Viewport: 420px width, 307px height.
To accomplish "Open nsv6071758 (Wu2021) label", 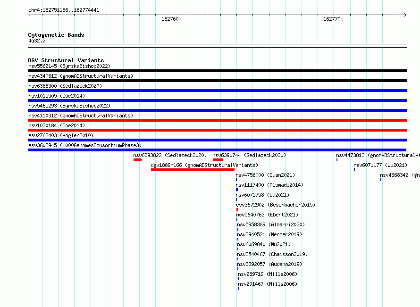I will point(263,195).
